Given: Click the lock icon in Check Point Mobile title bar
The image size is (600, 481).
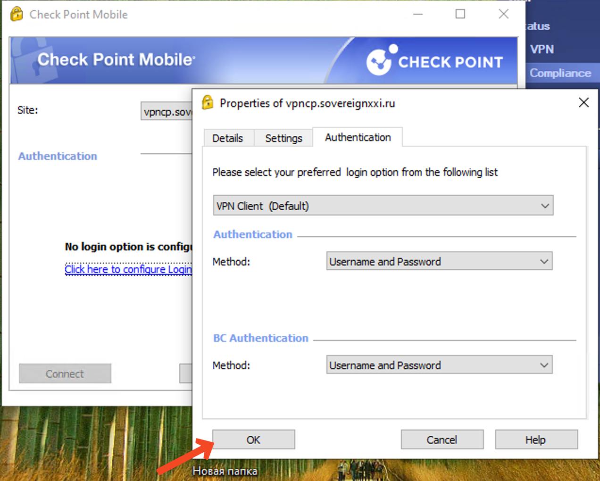Looking at the screenshot, I should [17, 14].
